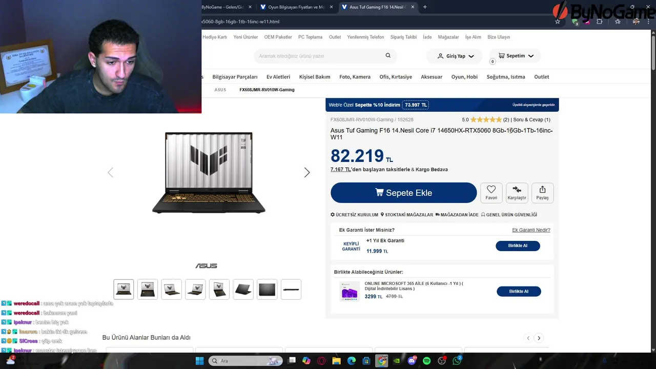The height and width of the screenshot is (369, 656).
Task: Open the Oyun, Hobi category menu
Action: coord(464,77)
